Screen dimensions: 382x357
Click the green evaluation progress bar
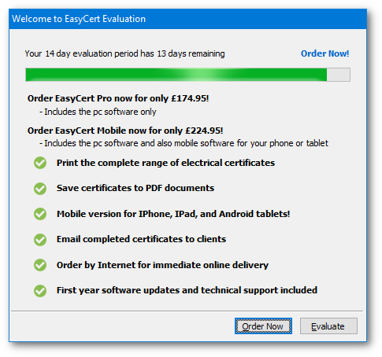[x=187, y=75]
